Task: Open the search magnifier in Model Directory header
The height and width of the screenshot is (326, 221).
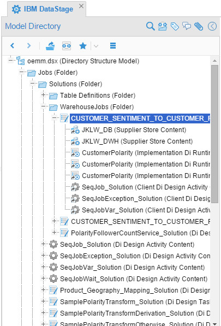Action: click(x=150, y=26)
